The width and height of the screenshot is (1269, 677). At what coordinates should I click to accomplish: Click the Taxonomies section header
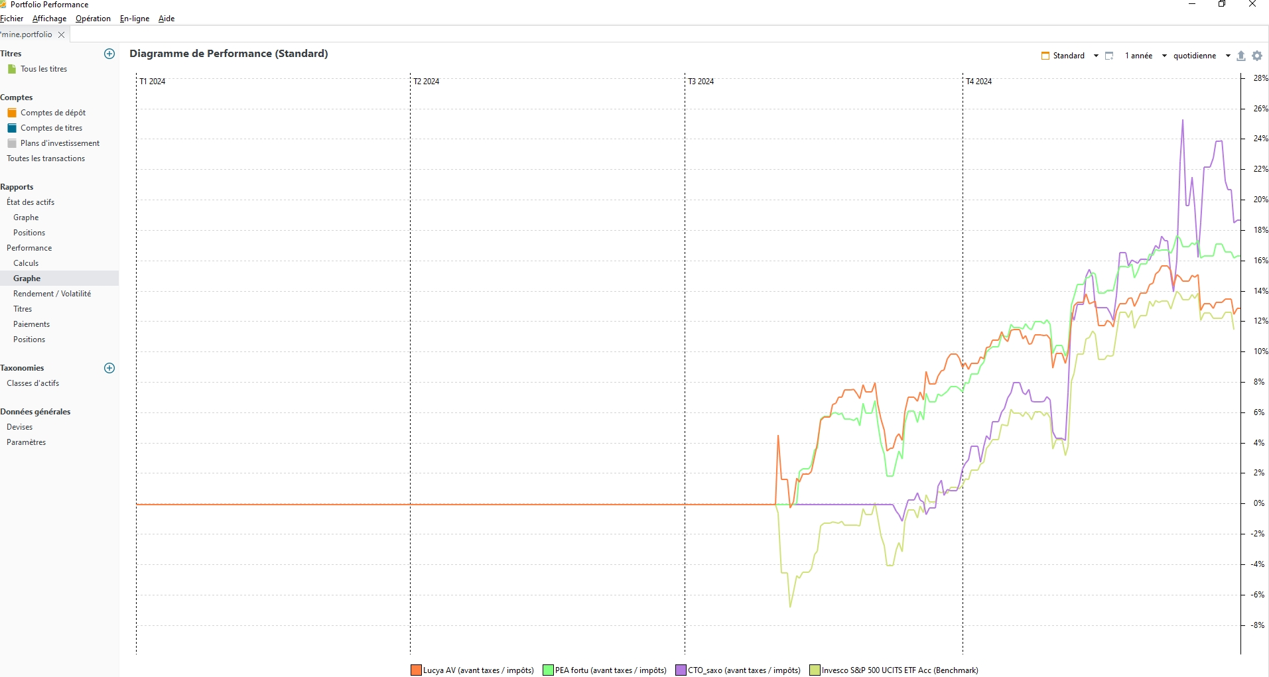[22, 368]
